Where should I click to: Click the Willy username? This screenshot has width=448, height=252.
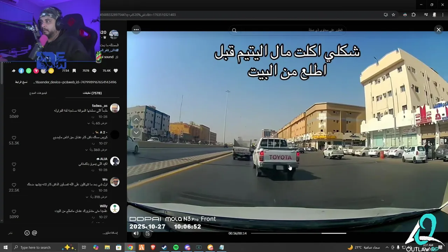tap(104, 206)
